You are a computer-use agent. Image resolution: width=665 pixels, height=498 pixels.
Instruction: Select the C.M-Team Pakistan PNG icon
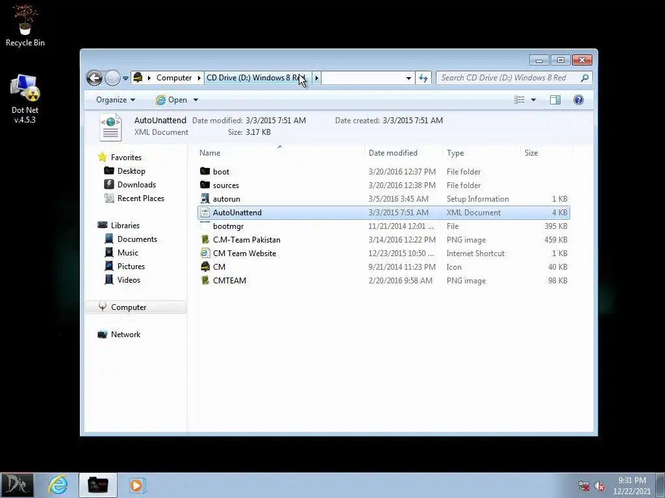[205, 240]
